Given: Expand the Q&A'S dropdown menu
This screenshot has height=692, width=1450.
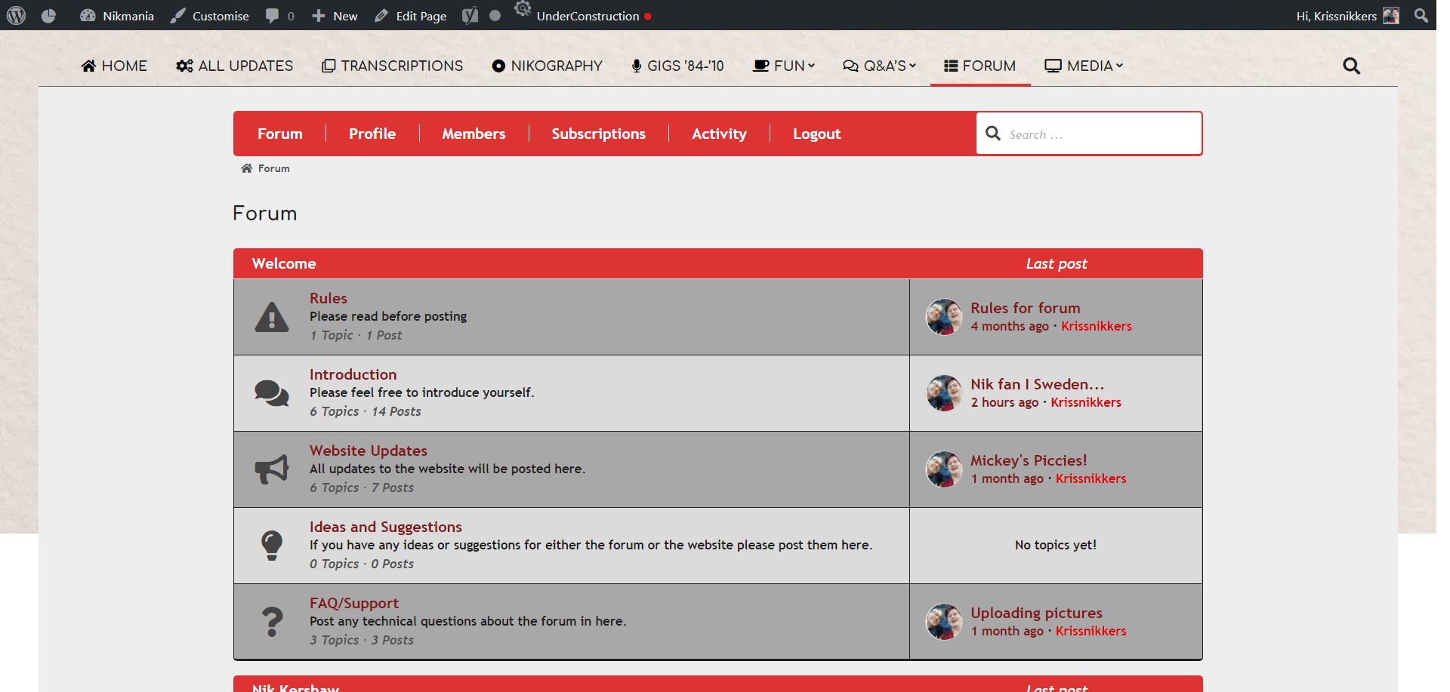Looking at the screenshot, I should [879, 66].
